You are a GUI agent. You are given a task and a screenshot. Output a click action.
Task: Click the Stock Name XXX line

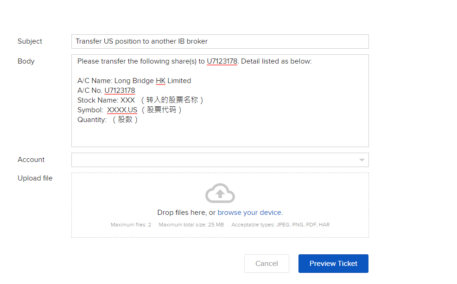pyautogui.click(x=140, y=100)
